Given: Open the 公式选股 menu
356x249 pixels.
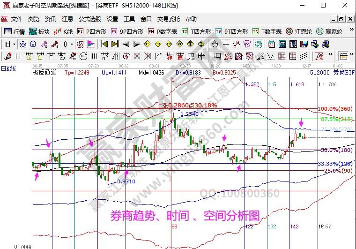Looking at the screenshot, I should 89,19.
